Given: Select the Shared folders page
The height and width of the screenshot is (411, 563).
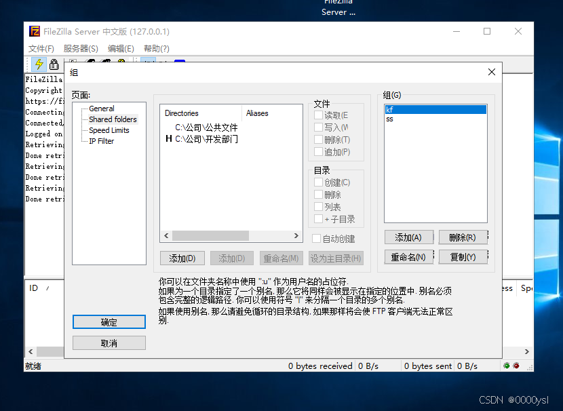Looking at the screenshot, I should click(113, 119).
